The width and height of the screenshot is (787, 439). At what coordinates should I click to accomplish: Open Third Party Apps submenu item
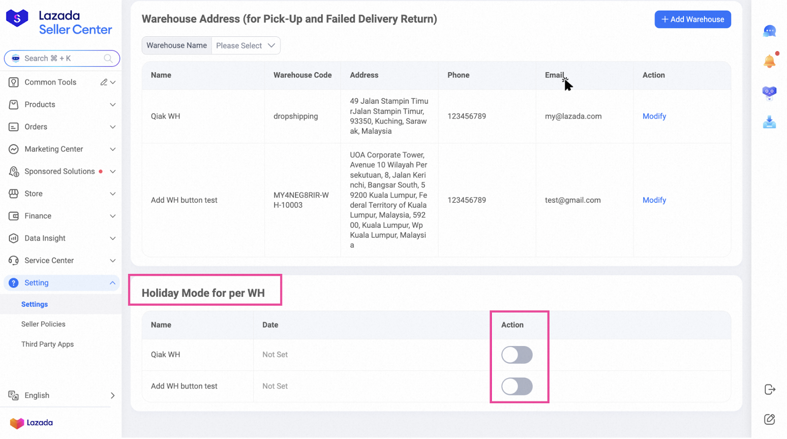47,344
